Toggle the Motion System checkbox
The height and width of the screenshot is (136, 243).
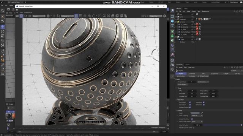click(x=190, y=107)
